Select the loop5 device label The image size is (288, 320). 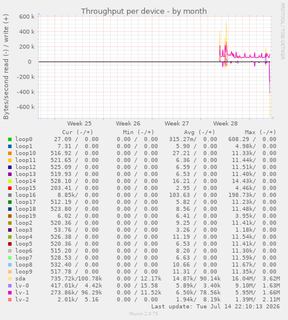click(24, 244)
